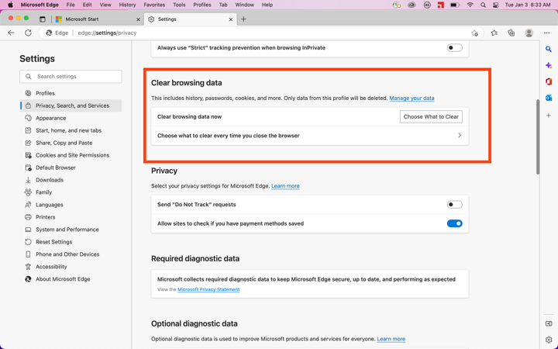Viewport: 558px width, 349px height.
Task: Click the page vertical scrollbar thumb
Action: 538,136
